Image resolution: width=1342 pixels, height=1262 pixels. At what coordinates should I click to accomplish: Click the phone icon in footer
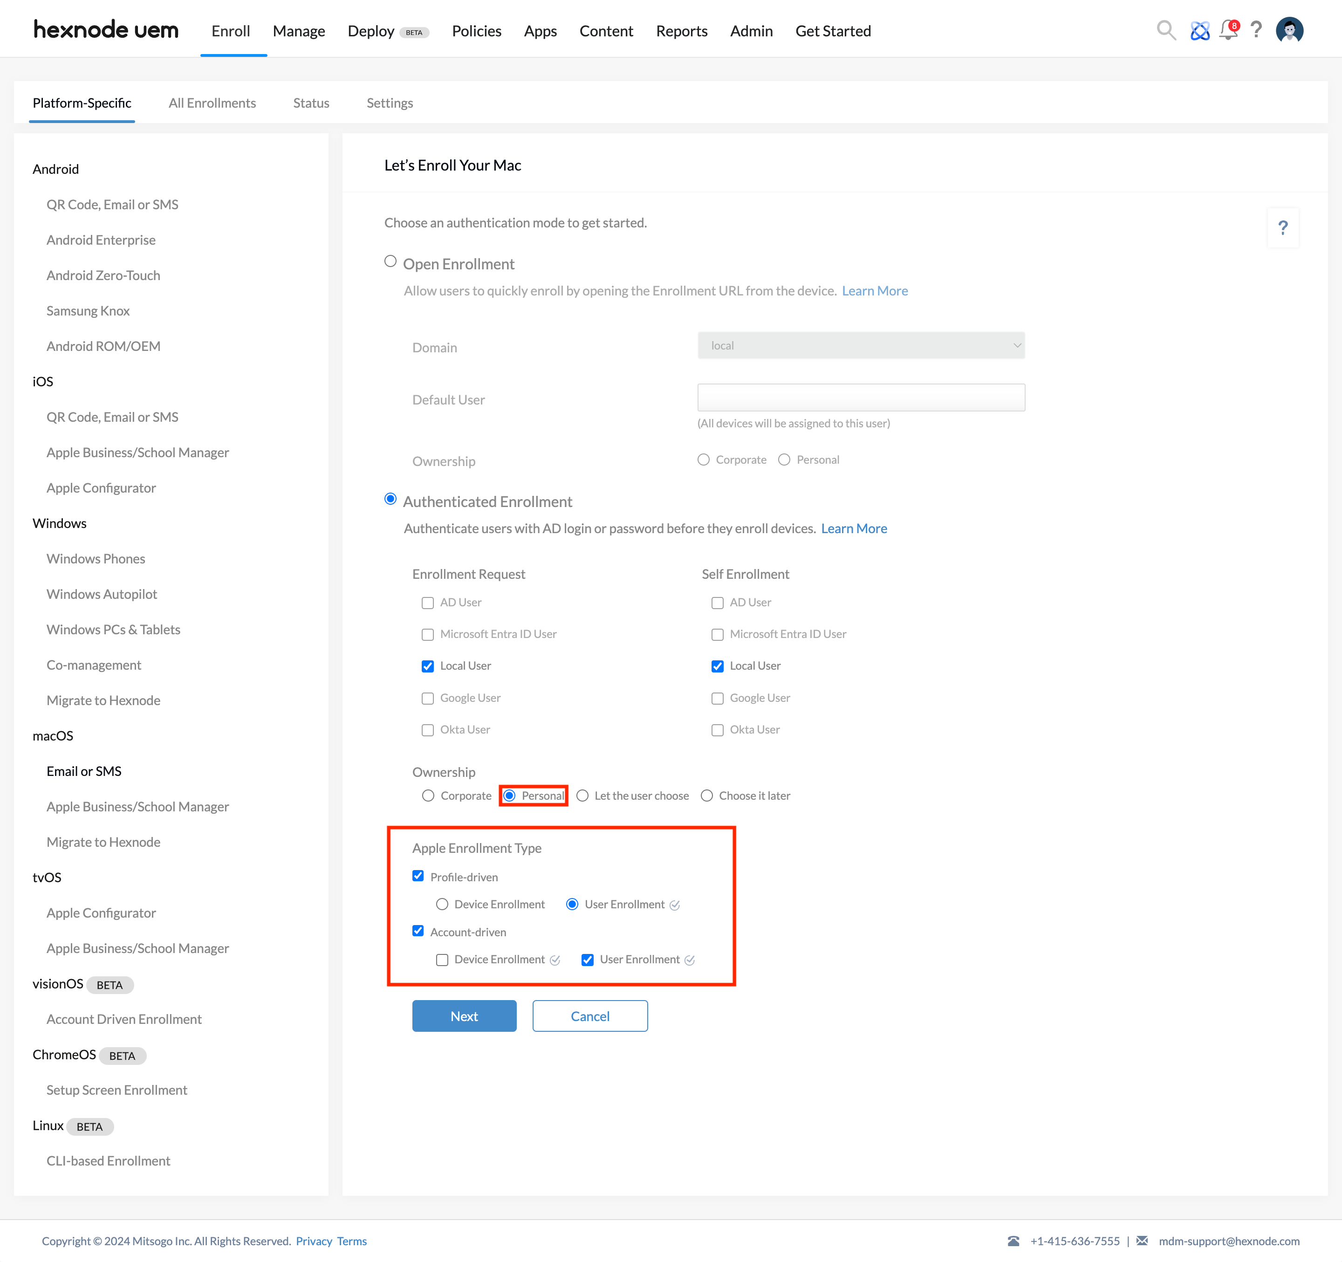(x=1013, y=1241)
